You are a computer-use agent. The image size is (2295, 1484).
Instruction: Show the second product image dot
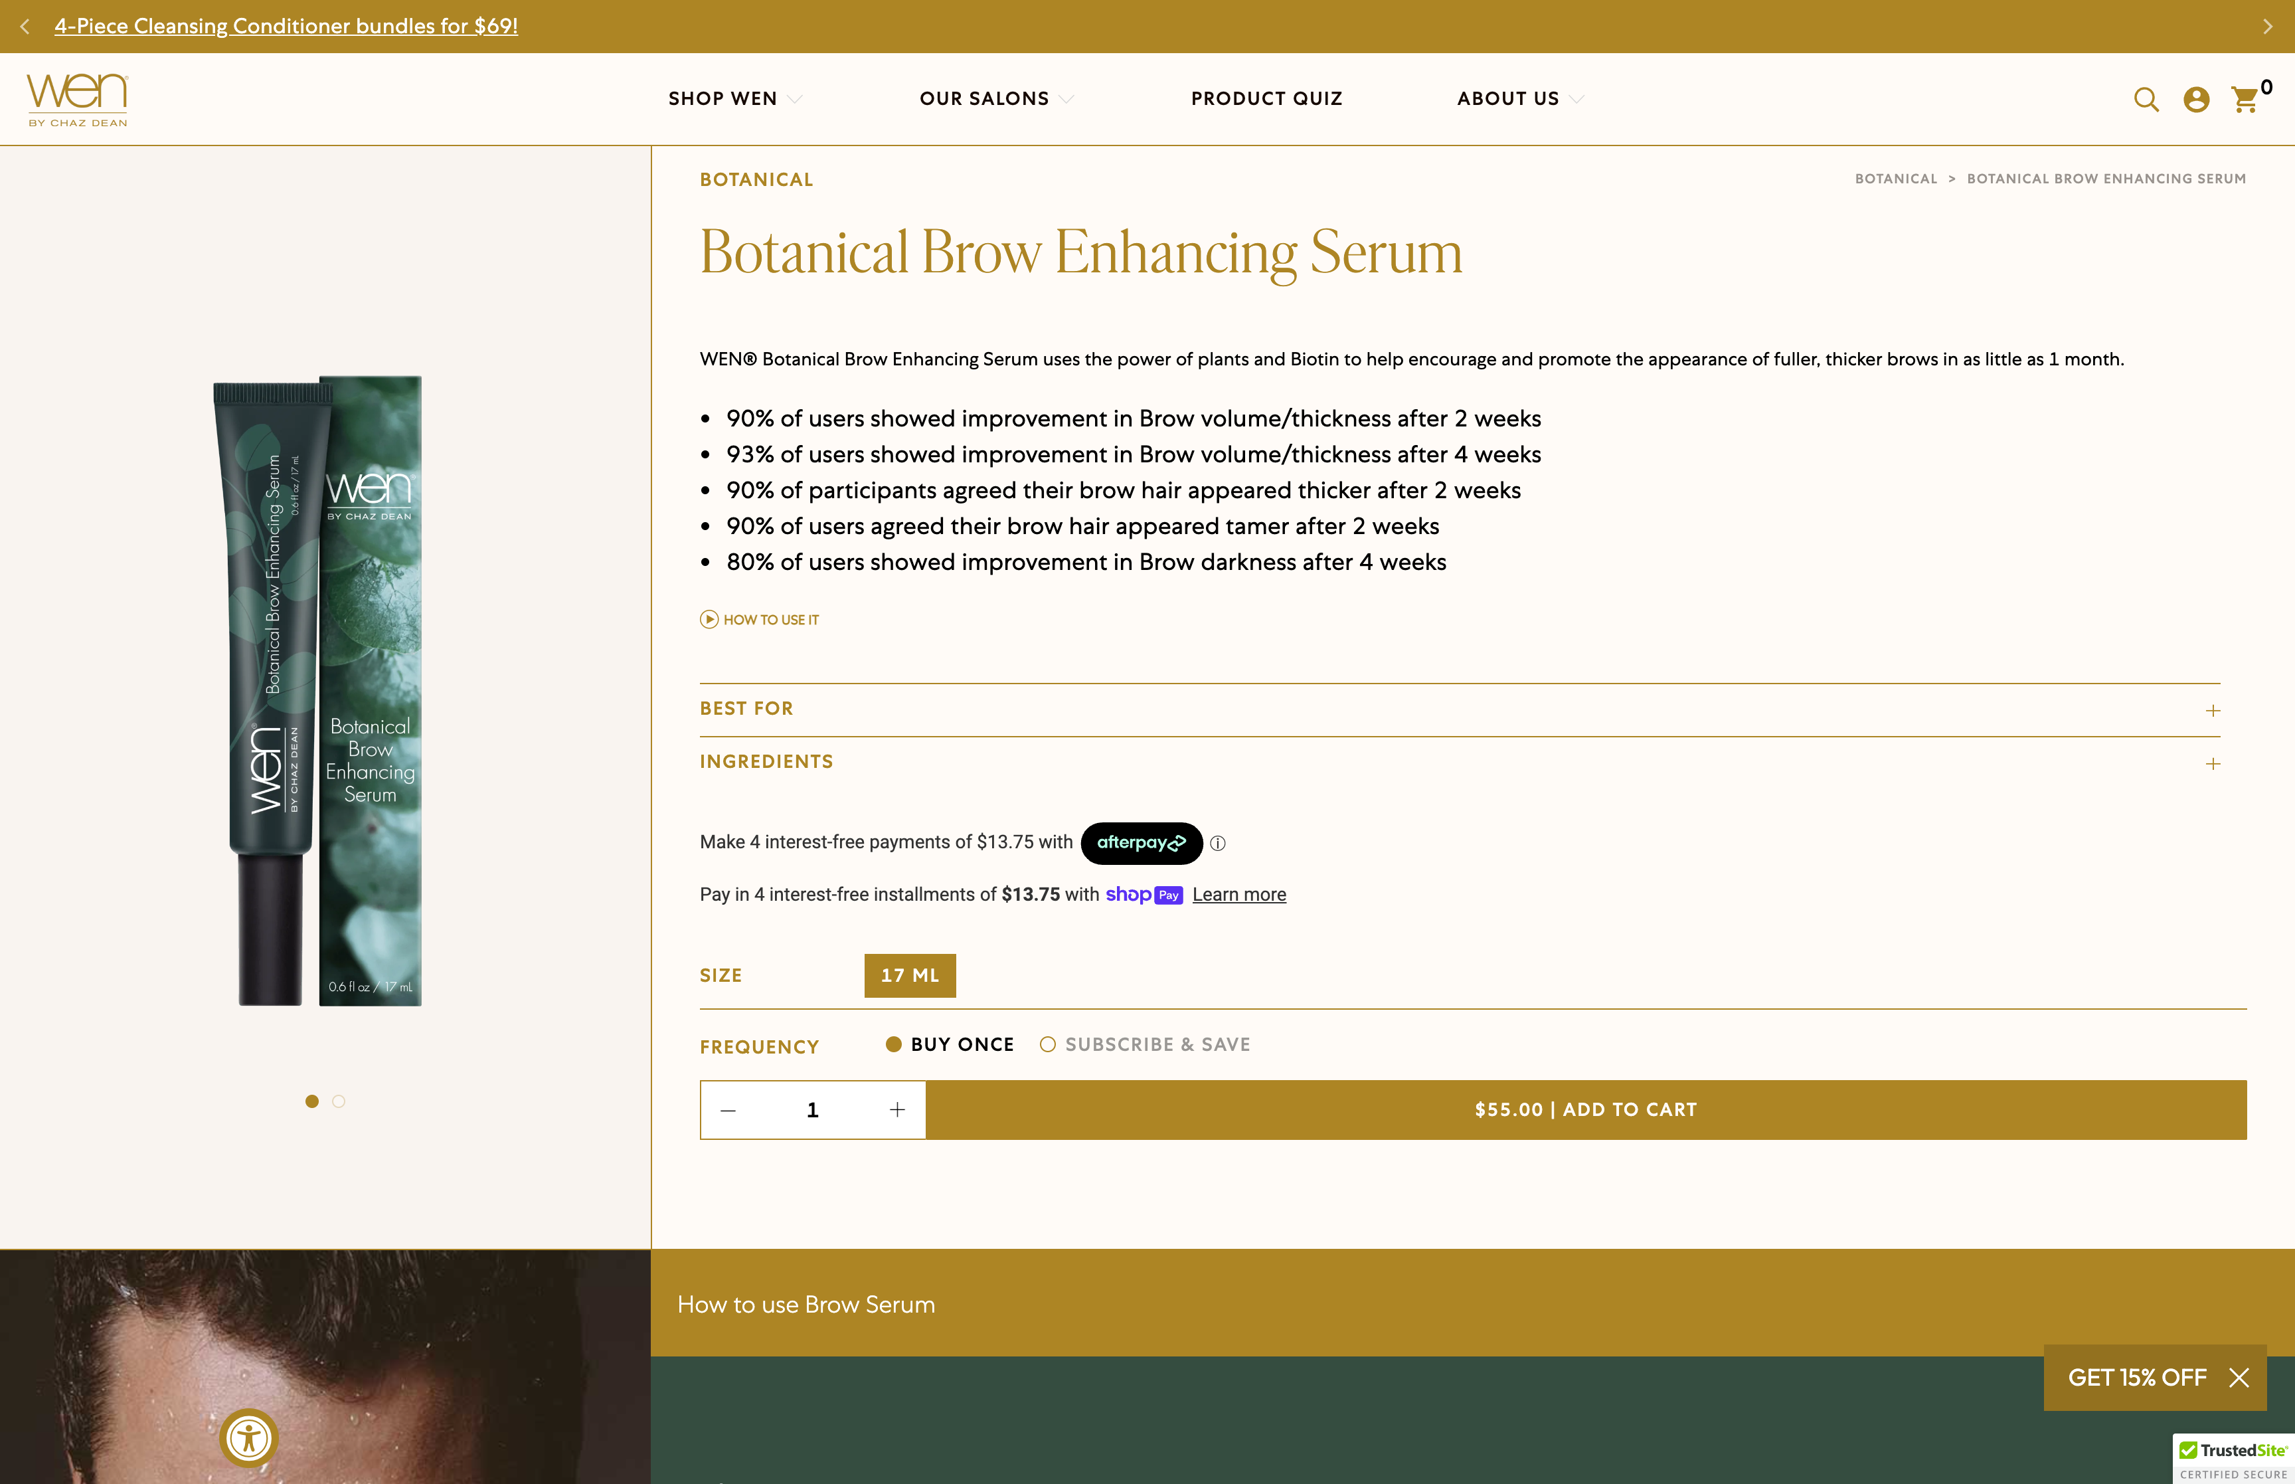point(338,1101)
